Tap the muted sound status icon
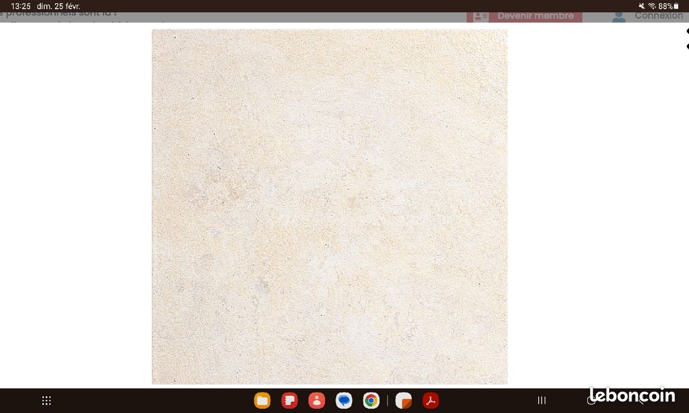The image size is (689, 413). point(642,6)
